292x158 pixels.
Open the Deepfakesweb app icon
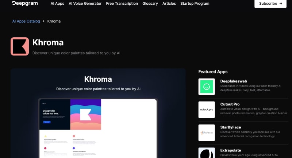pos(207,86)
